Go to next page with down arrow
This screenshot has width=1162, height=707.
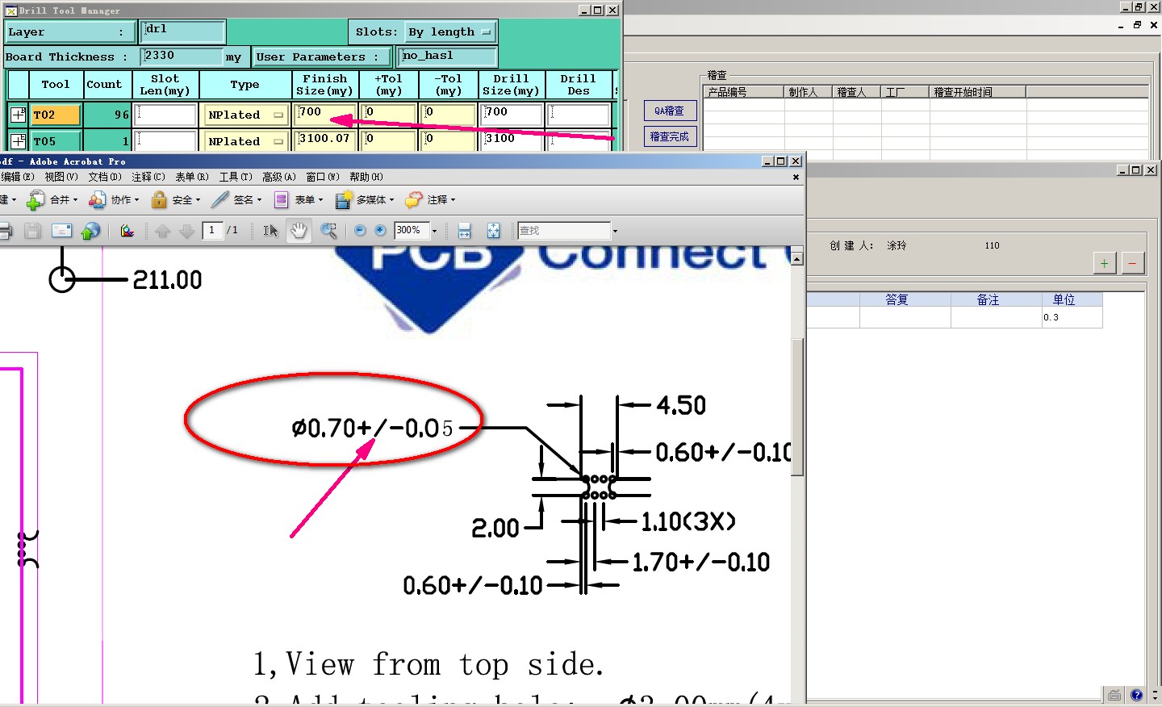[x=186, y=231]
